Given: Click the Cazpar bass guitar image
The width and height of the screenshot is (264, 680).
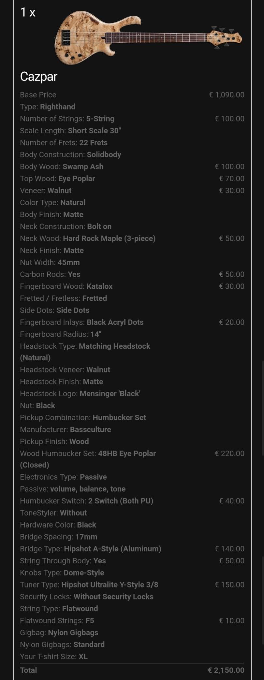Looking at the screenshot, I should click(x=148, y=37).
